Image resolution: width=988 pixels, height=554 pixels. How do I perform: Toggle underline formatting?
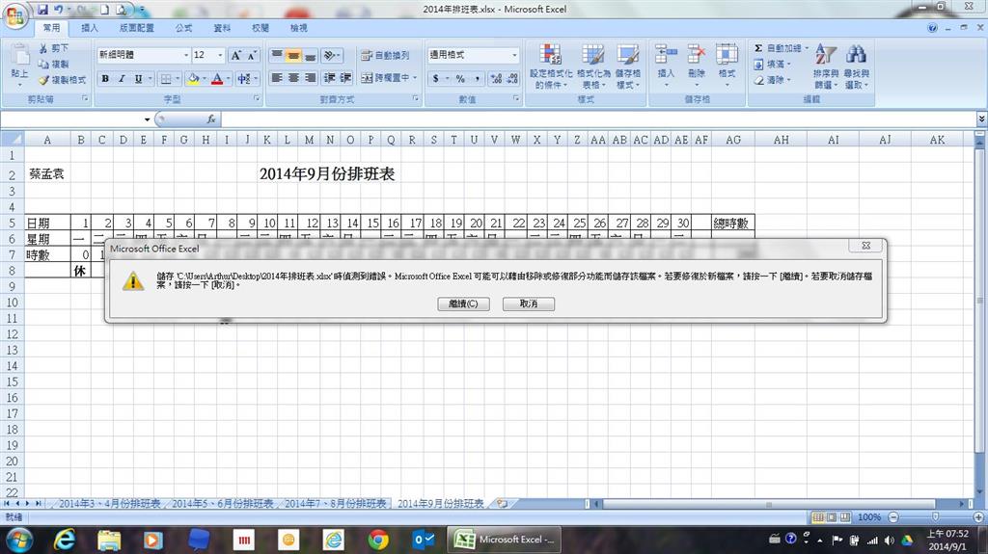click(138, 79)
